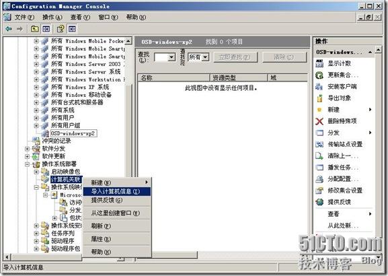Collapse the OSD-windows header in actions pane
This screenshot has height=276, width=388.
pyautogui.click(x=371, y=52)
